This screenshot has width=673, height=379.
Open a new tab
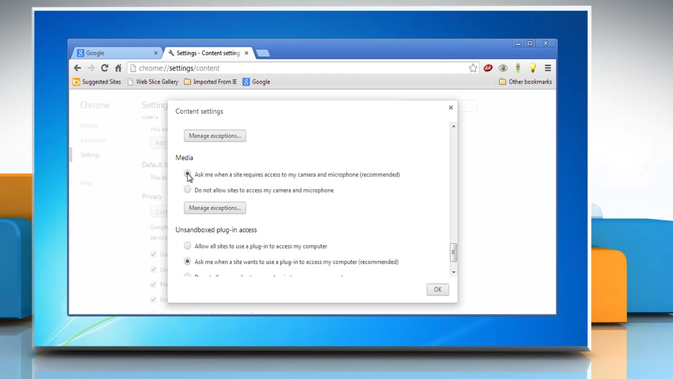click(x=262, y=53)
